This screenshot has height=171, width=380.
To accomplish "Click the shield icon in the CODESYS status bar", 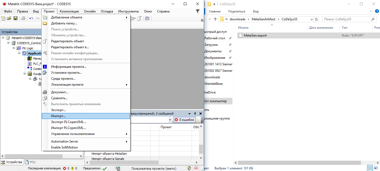I will coord(189,168).
